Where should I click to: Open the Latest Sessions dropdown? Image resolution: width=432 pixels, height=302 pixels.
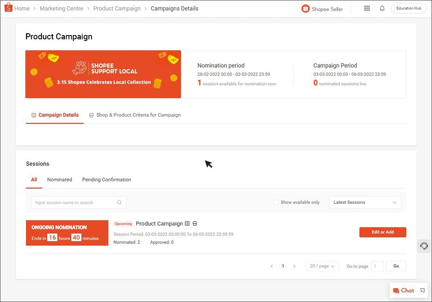(365, 202)
